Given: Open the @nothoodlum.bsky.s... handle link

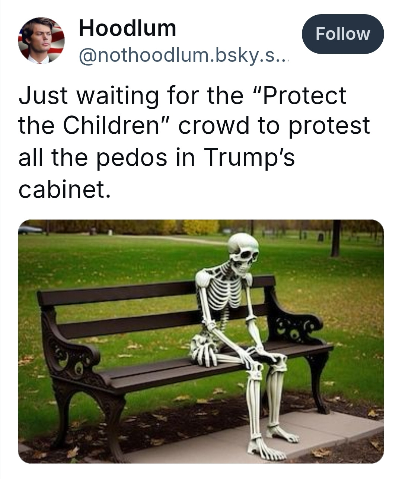Looking at the screenshot, I should click(x=184, y=55).
